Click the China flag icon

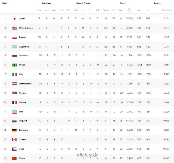(15, 158)
